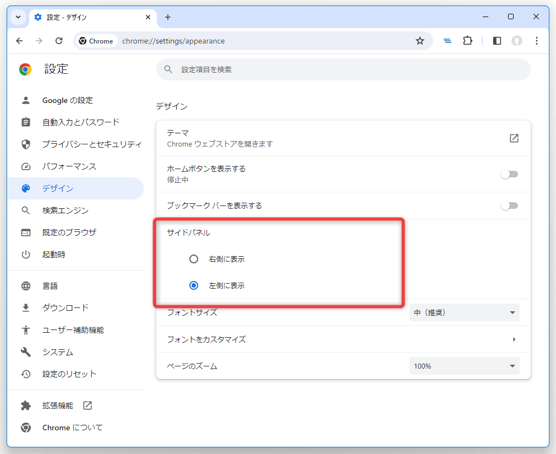Expand フォントをカスタマイズ row
Image resolution: width=556 pixels, height=454 pixels.
(x=344, y=340)
